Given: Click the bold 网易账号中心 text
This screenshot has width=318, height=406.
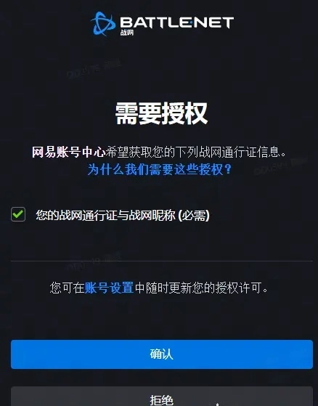Looking at the screenshot, I should pos(68,152).
